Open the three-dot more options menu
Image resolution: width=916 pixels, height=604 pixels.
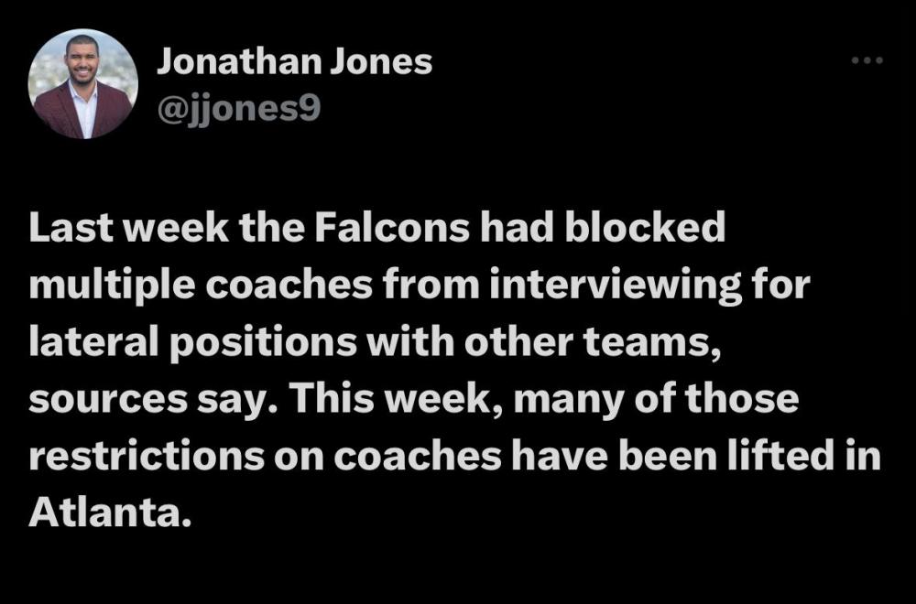coord(866,60)
